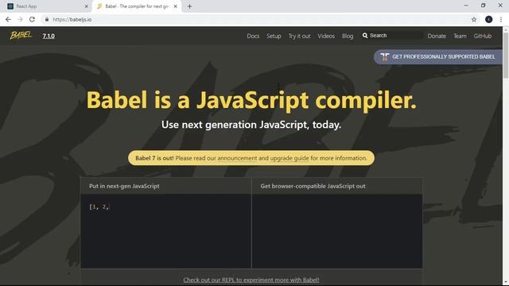This screenshot has width=509, height=286.
Task: Click the page vertical scrollbar thumb
Action: pos(506,55)
